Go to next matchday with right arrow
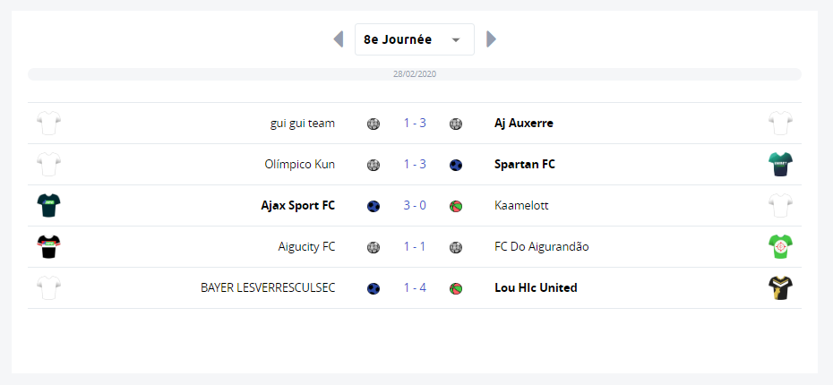This screenshot has height=385, width=833. tap(492, 39)
